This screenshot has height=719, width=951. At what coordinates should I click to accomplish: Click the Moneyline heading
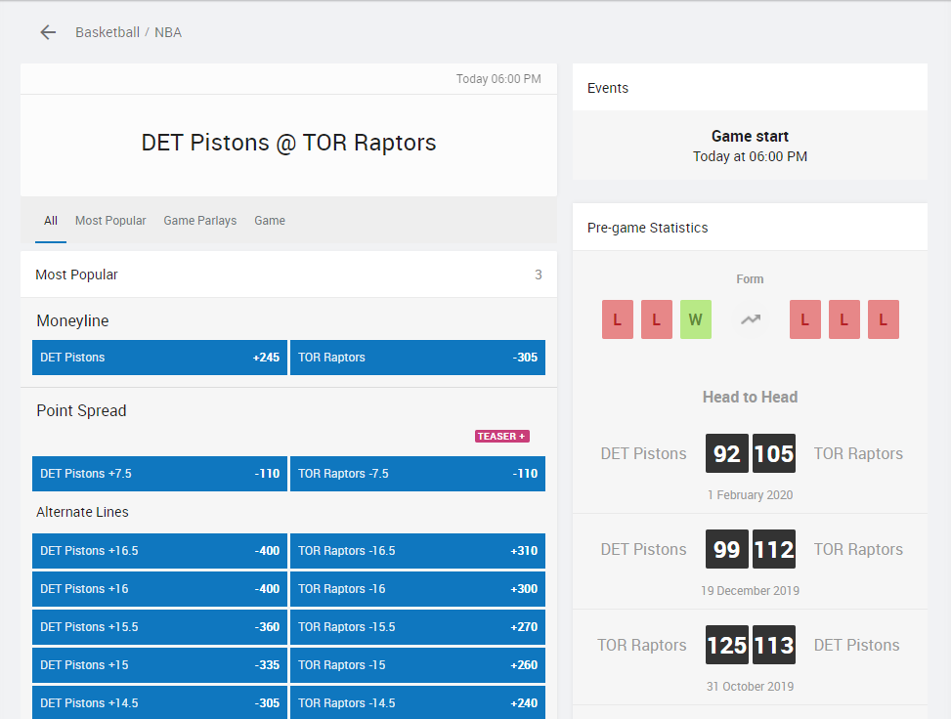pyautogui.click(x=72, y=320)
